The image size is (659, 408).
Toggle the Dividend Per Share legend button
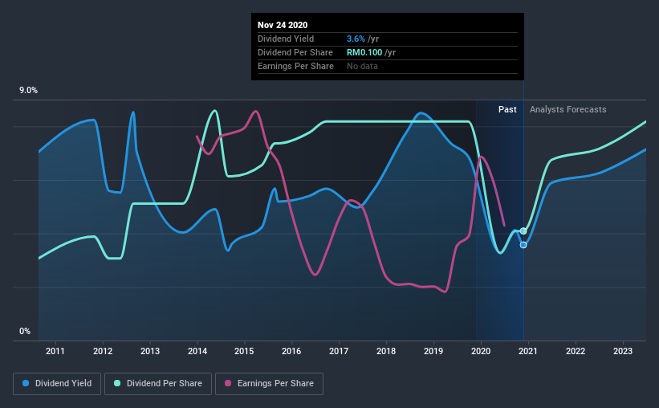[x=158, y=384]
